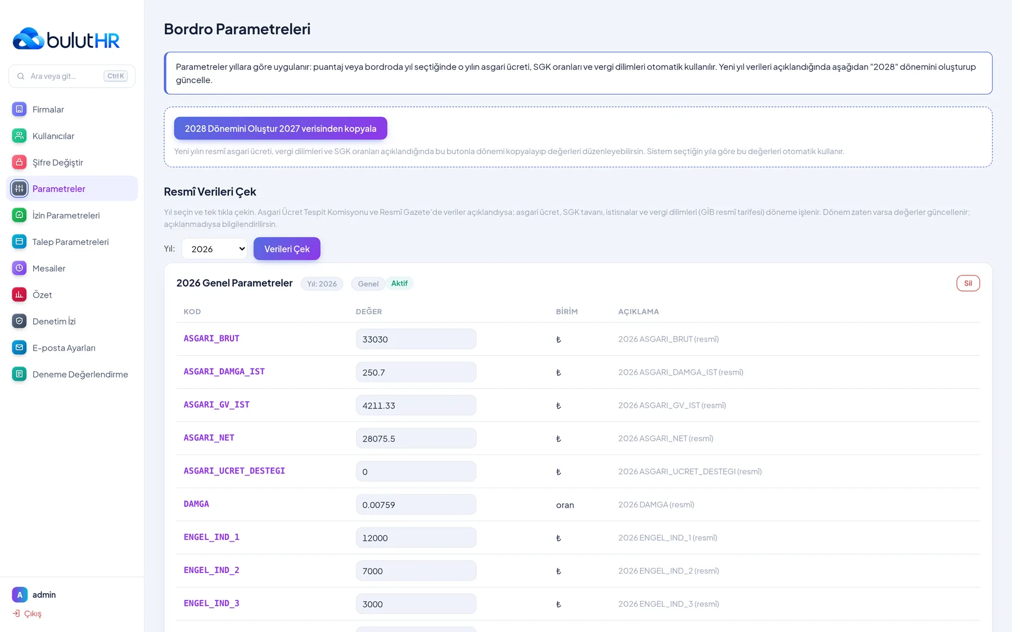This screenshot has width=1012, height=632.
Task: Select İzin Parametreleri menu item
Action: coord(72,215)
